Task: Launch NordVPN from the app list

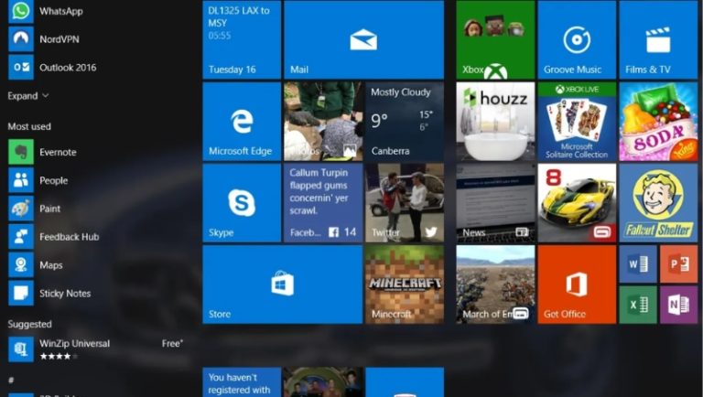Action: click(x=59, y=39)
